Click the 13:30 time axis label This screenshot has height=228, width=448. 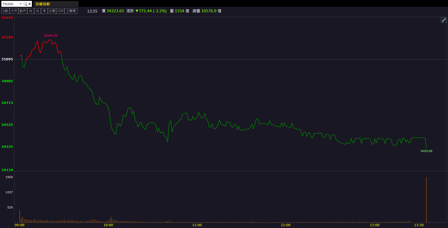tap(419, 225)
